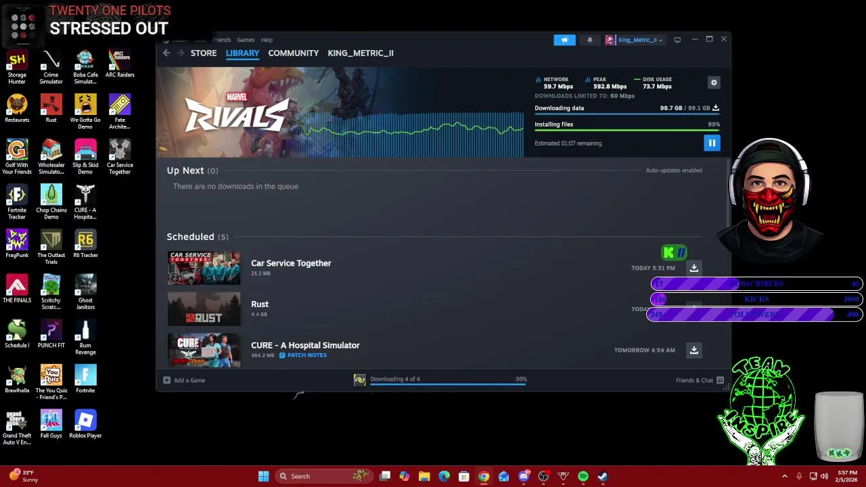Open Wholesaler Simulator desktop shortcut
The width and height of the screenshot is (866, 487).
pyautogui.click(x=51, y=157)
